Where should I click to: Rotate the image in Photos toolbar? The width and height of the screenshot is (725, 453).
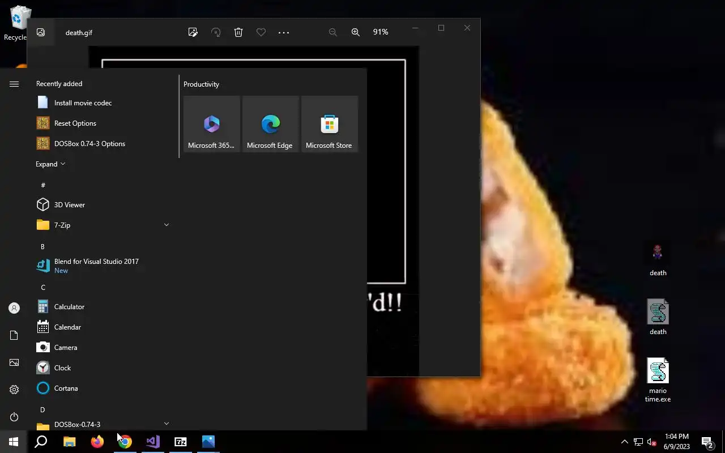(216, 32)
